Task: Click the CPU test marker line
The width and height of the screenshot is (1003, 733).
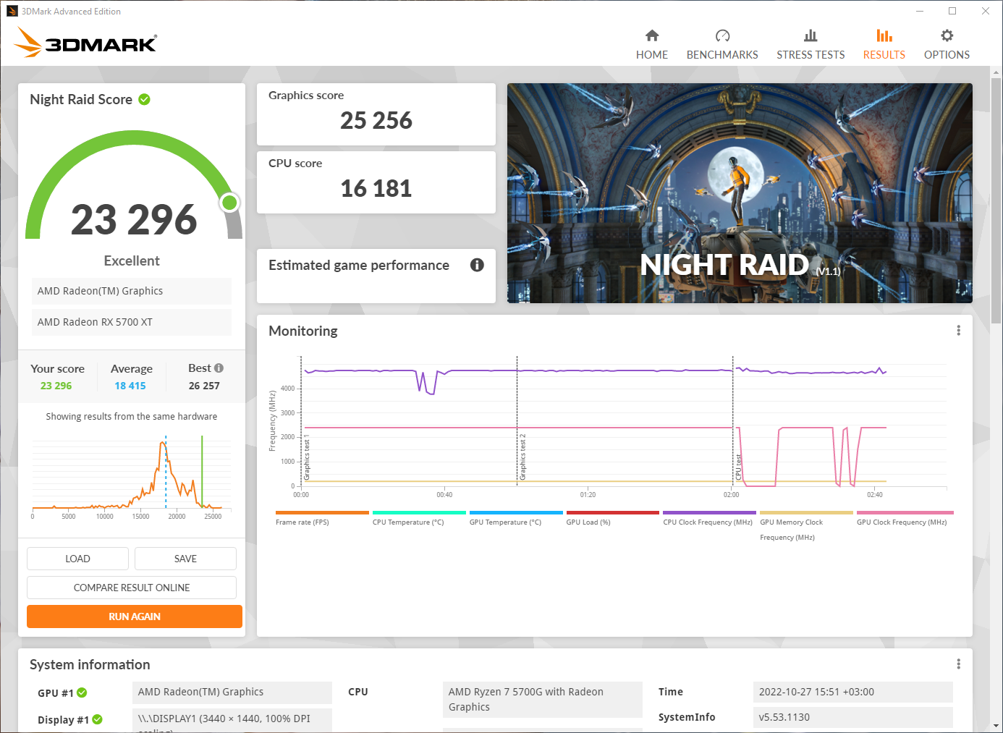Action: click(x=733, y=420)
